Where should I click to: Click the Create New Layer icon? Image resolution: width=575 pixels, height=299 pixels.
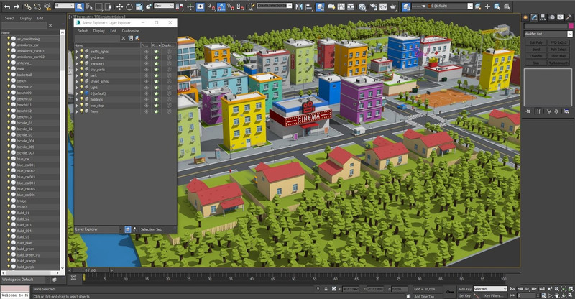click(x=478, y=6)
